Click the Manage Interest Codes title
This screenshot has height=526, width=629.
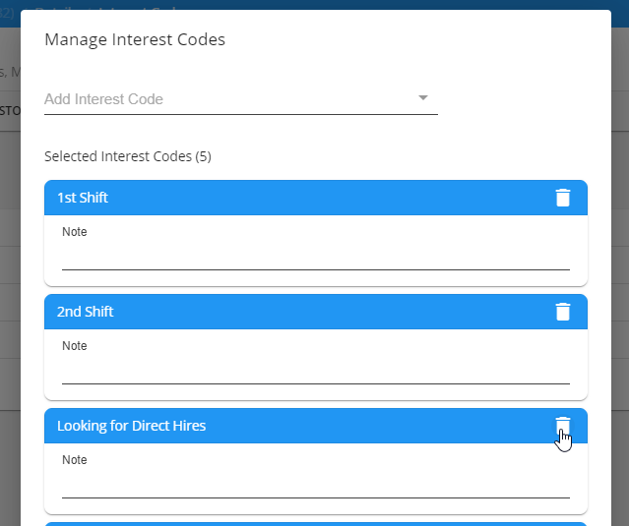[x=135, y=40]
